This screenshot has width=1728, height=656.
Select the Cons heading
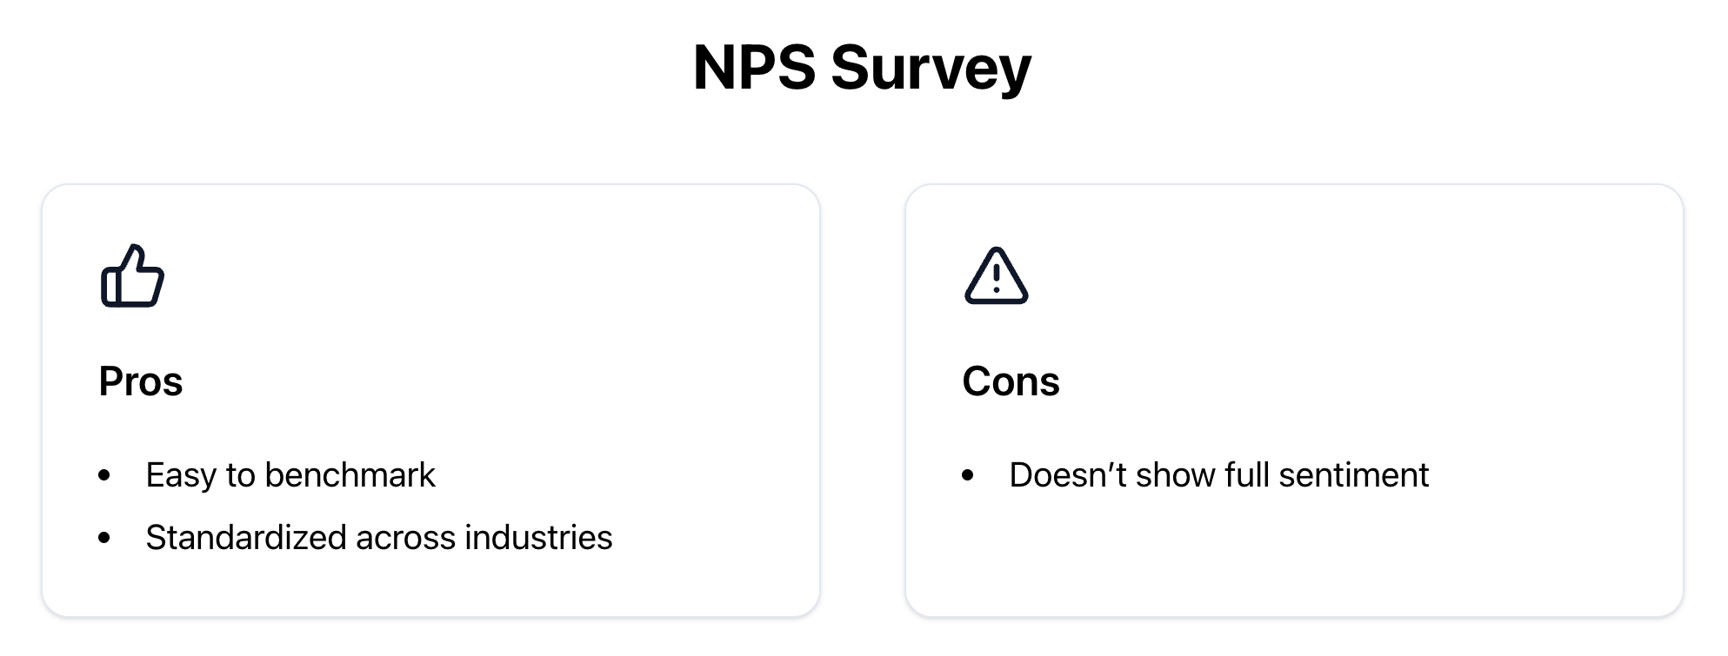point(1011,381)
